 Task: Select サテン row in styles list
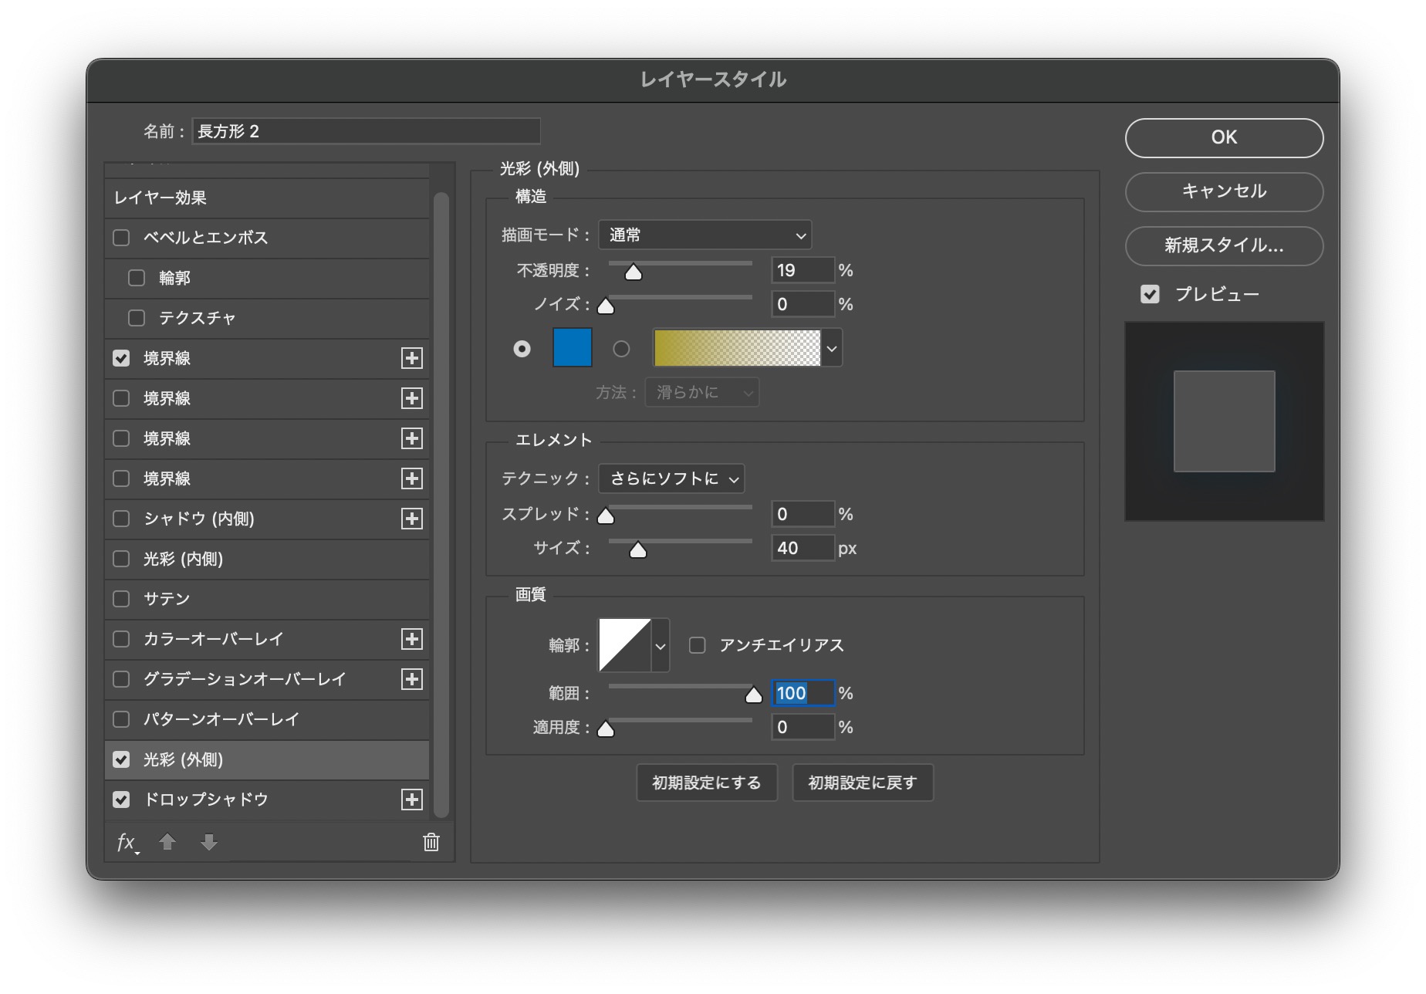[x=267, y=599]
